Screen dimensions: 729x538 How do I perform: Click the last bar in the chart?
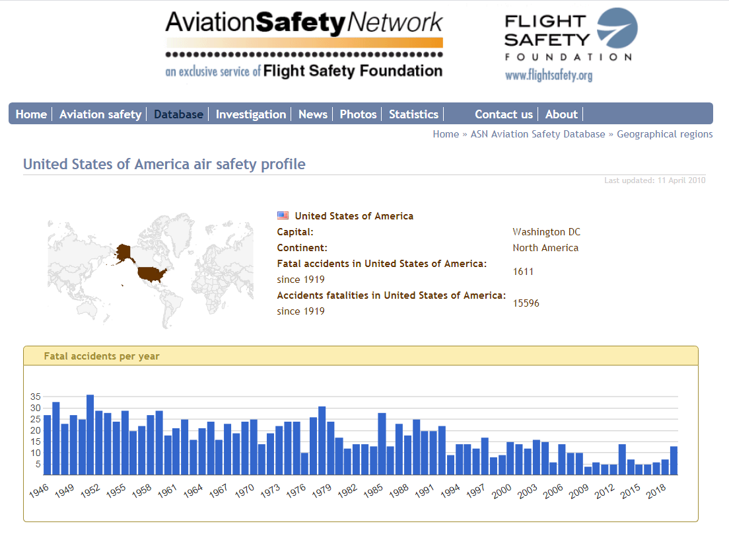click(674, 461)
